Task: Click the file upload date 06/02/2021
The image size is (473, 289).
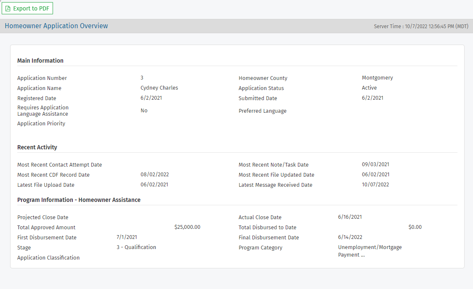Action: pos(154,185)
